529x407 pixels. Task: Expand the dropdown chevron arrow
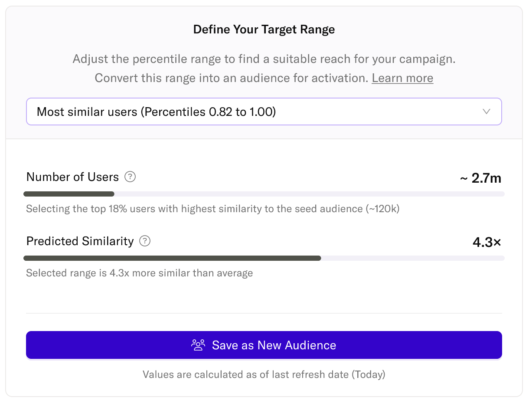(x=487, y=112)
